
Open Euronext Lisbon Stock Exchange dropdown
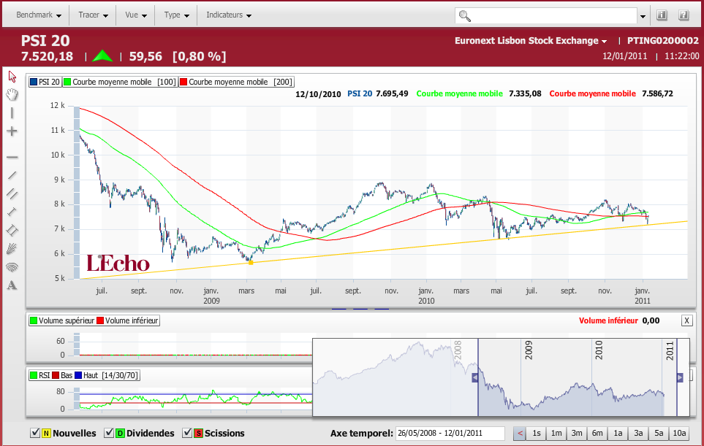point(531,41)
